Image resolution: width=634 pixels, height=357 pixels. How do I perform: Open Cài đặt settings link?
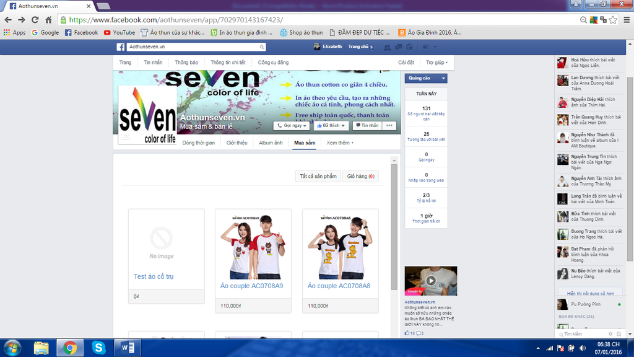tap(406, 63)
